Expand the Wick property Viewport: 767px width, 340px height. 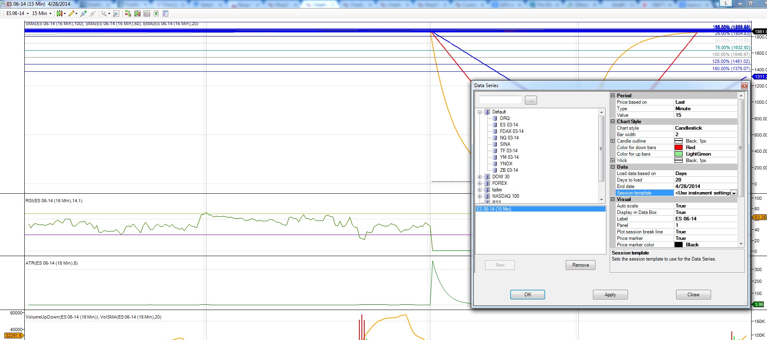[613, 160]
